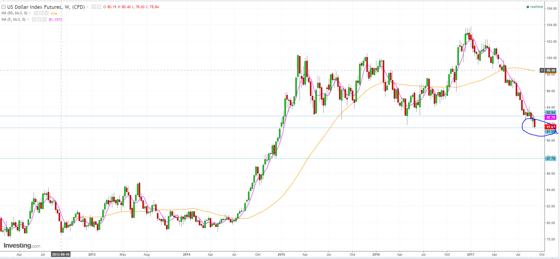
Task: Click the 2014 label on the time axis
Action: 187,254
